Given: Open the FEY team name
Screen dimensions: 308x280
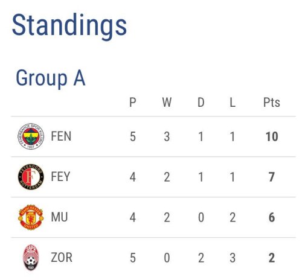Looking at the screenshot, I should pos(60,177).
